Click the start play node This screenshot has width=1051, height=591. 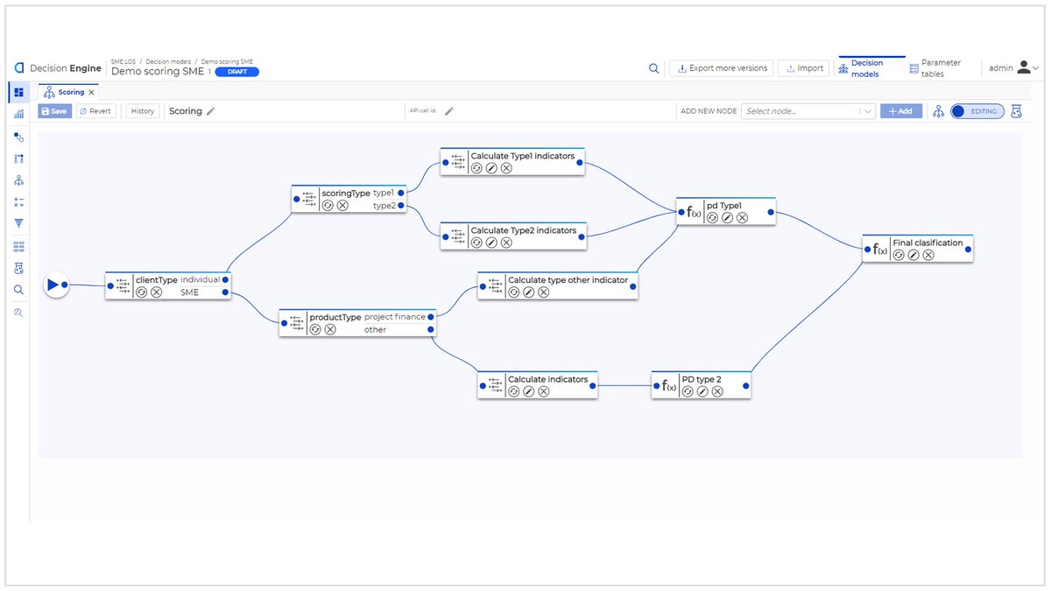[x=54, y=285]
